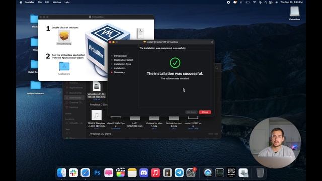
Task: Open System Preferences from the Dock
Action: click(x=191, y=173)
